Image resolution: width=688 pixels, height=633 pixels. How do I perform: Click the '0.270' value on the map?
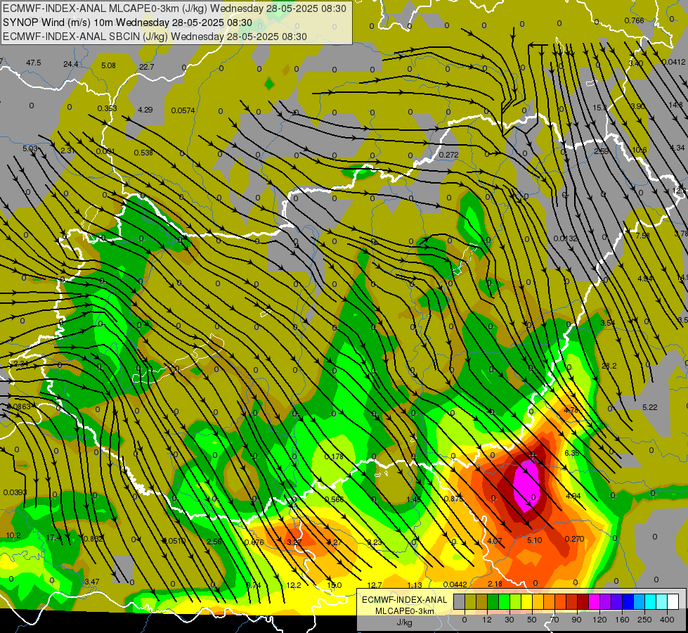tap(574, 539)
